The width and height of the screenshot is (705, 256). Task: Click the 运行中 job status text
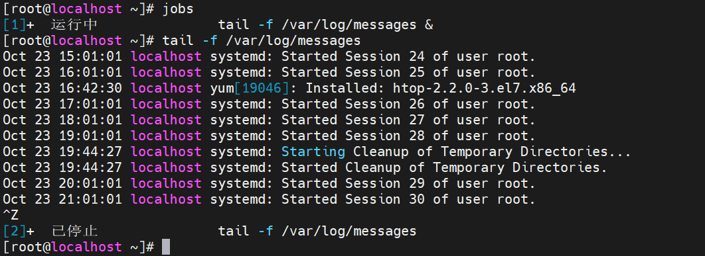tap(74, 24)
